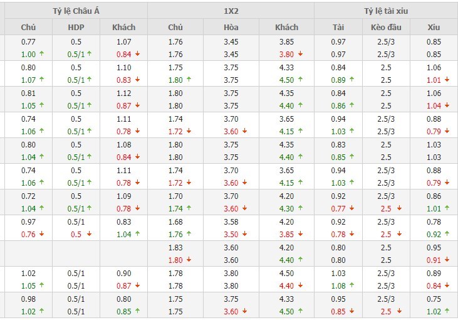Click the Xỉu column header

pyautogui.click(x=434, y=27)
